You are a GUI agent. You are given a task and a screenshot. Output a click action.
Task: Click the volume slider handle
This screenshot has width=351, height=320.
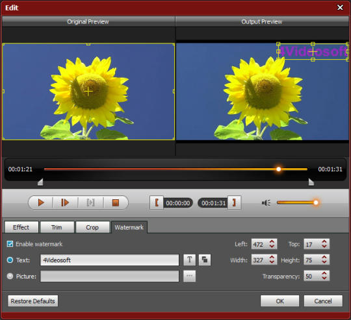(316, 203)
